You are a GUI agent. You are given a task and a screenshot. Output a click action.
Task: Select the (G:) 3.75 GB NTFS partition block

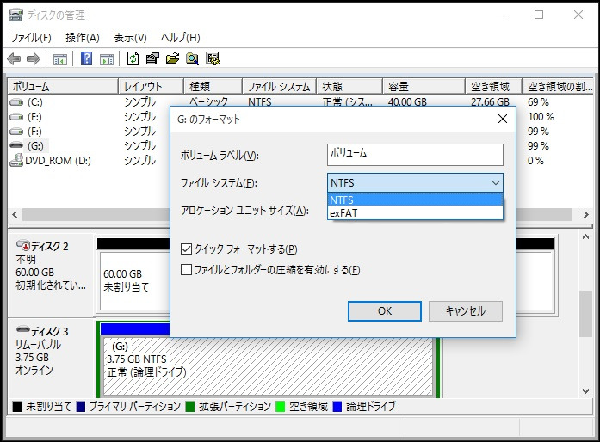coord(268,366)
